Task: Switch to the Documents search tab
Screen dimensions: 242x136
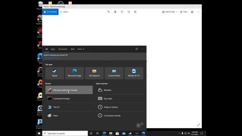Action: [63, 49]
